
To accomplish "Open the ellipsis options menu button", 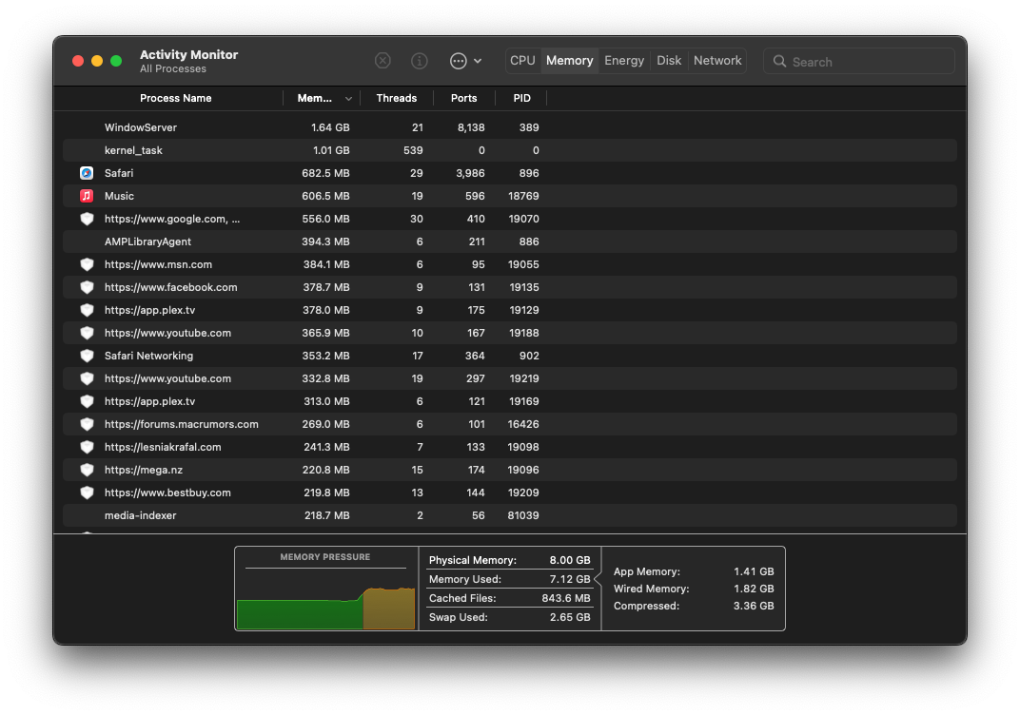I will tap(465, 61).
